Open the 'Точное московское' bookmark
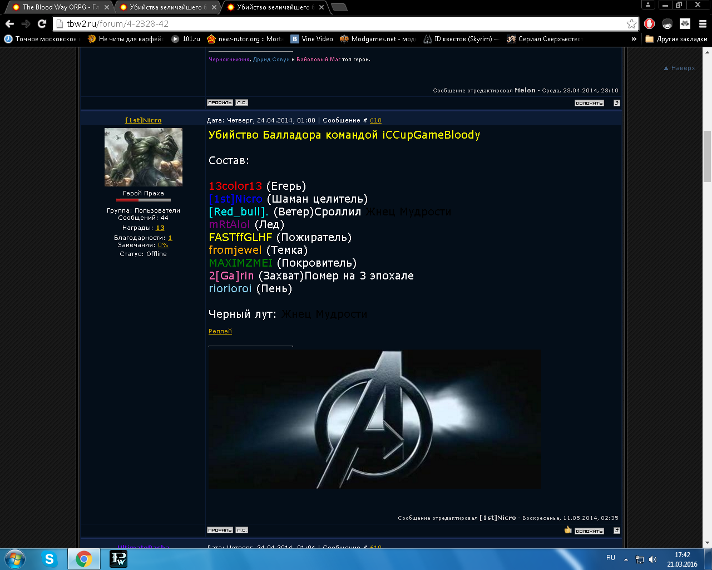 (x=41, y=39)
